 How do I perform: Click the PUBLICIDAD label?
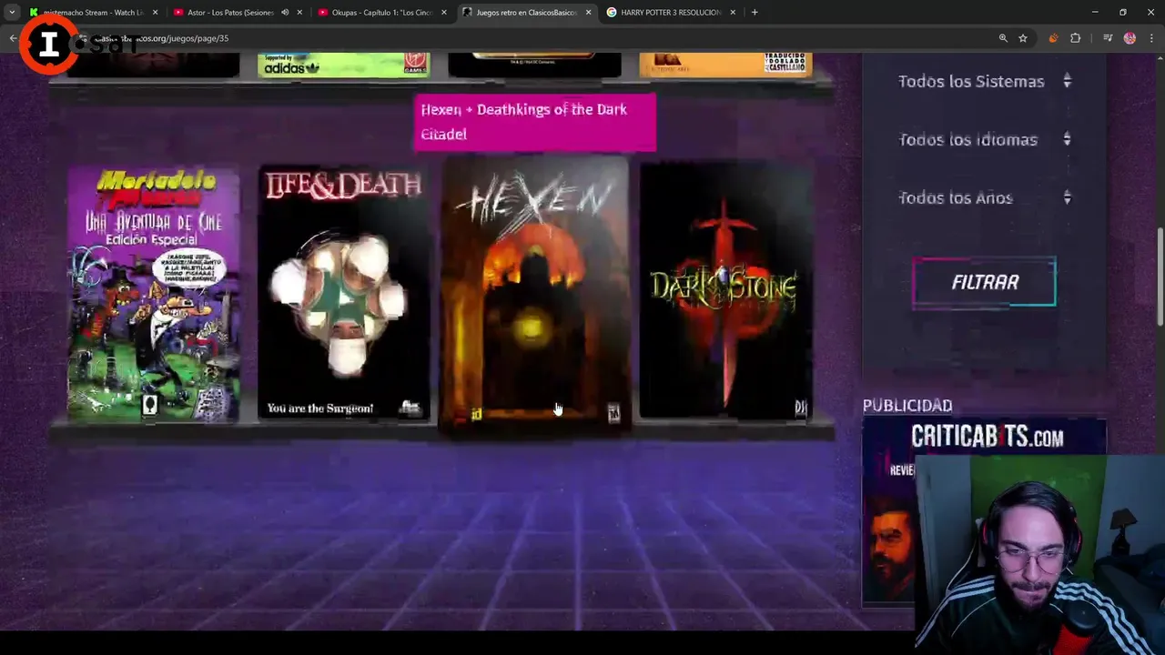(x=907, y=406)
